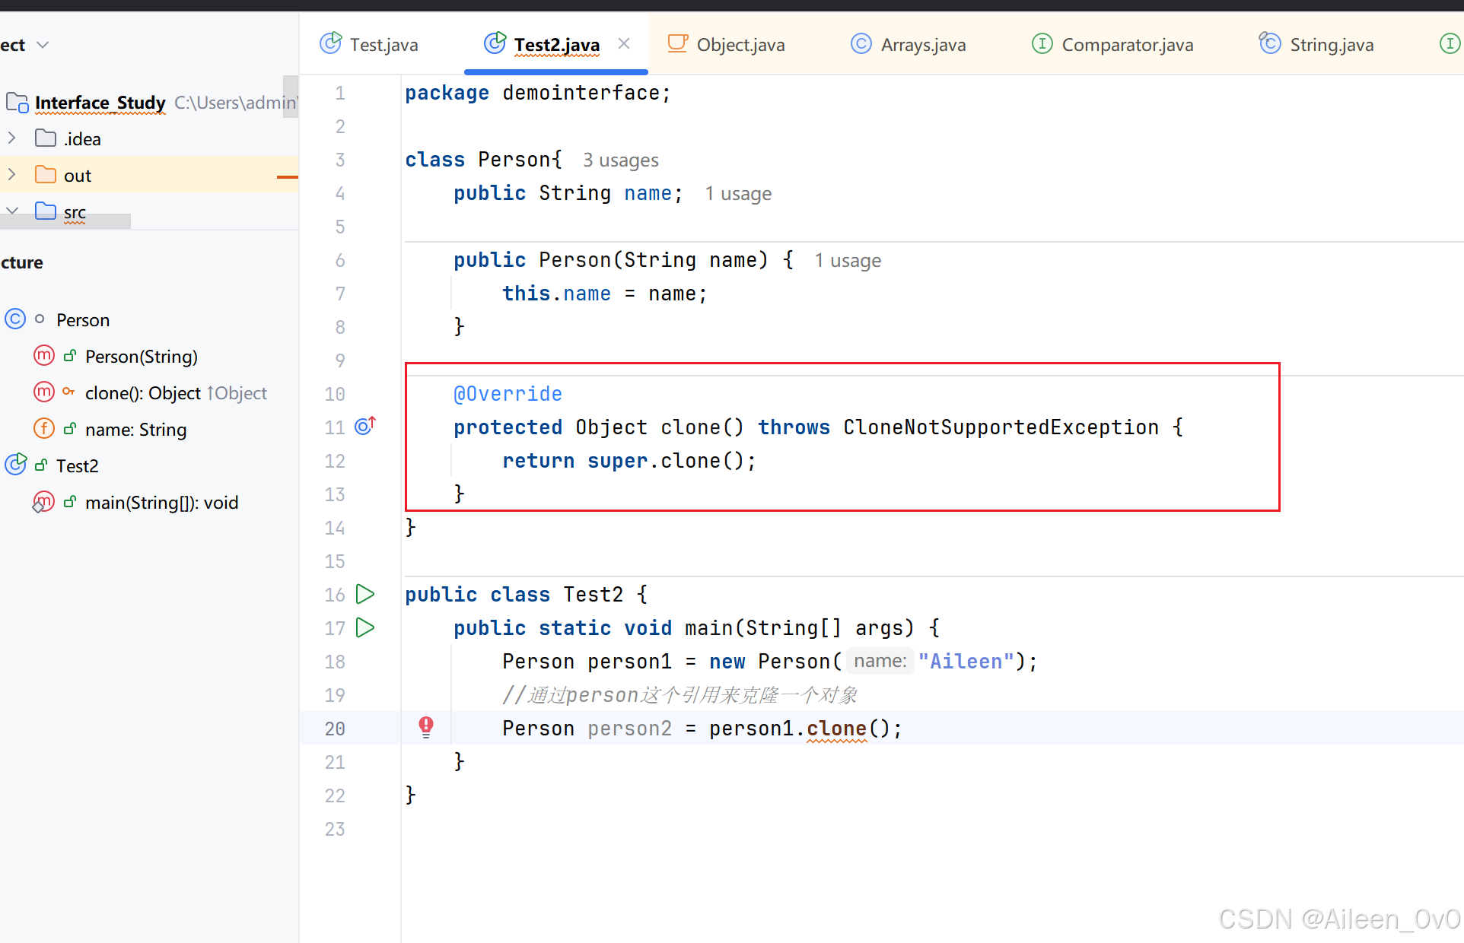Click field icon beside name: String
Image resolution: width=1464 pixels, height=943 pixels.
tap(44, 428)
